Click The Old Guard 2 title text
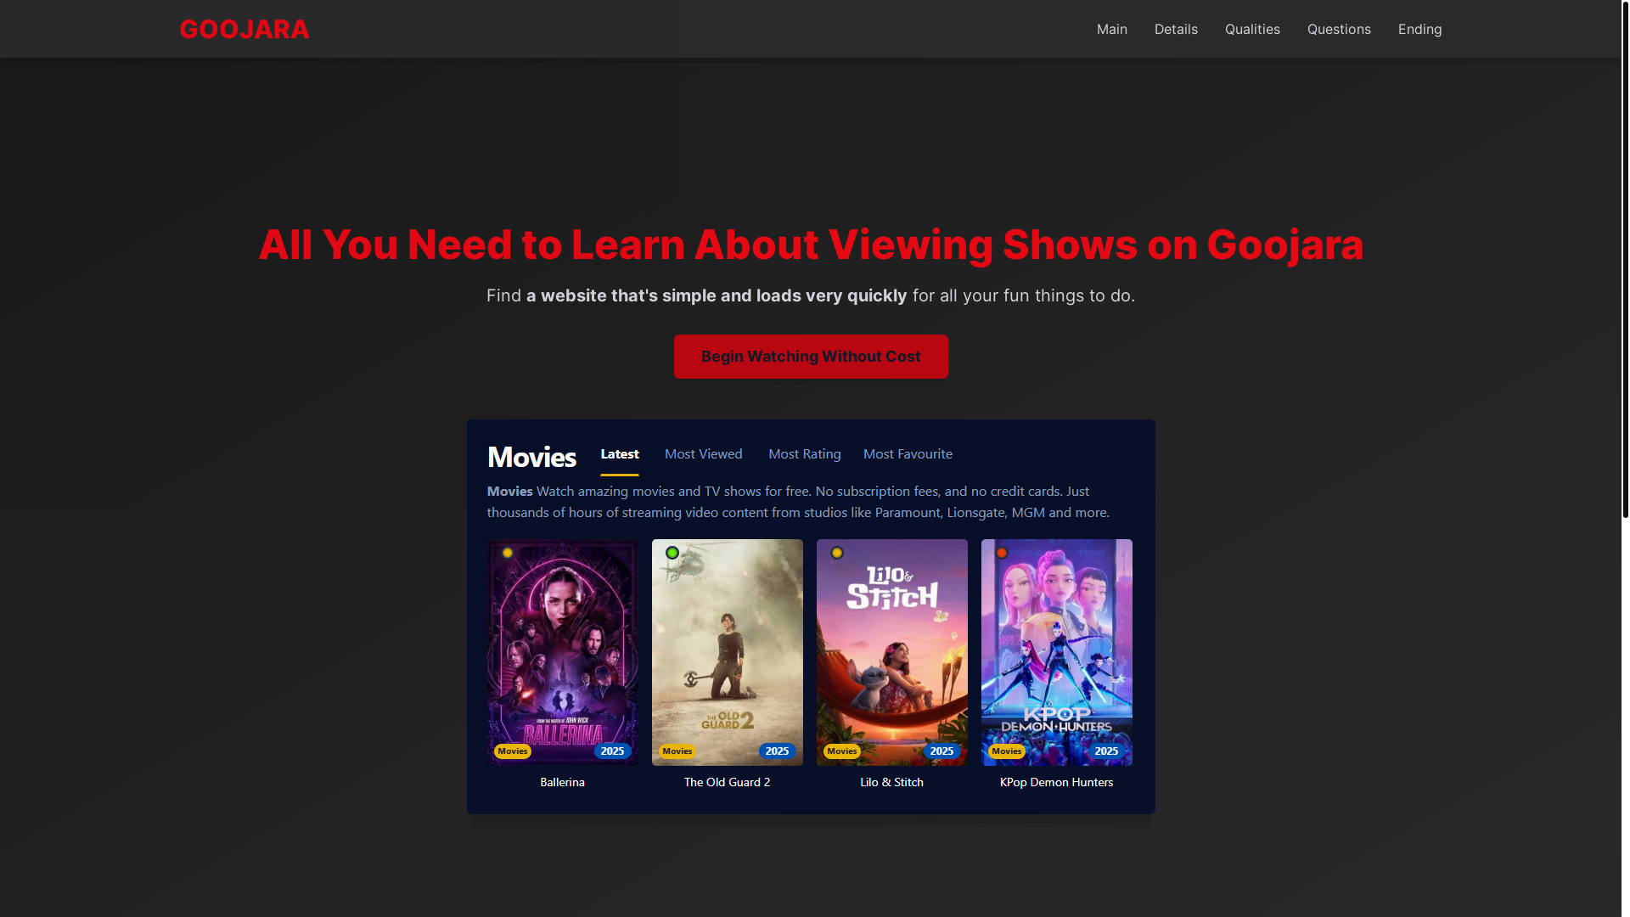This screenshot has height=917, width=1630. pyautogui.click(x=728, y=782)
